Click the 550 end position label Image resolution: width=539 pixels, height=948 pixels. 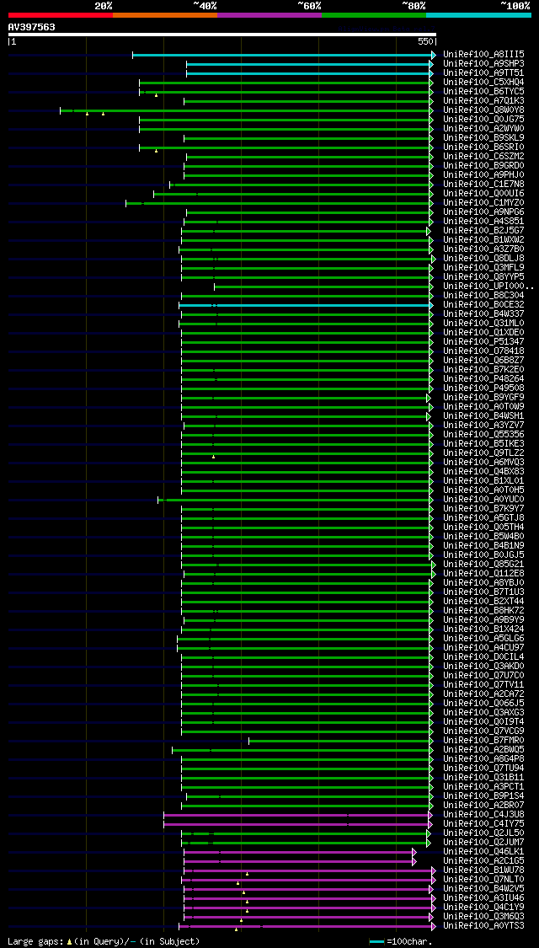(x=425, y=42)
